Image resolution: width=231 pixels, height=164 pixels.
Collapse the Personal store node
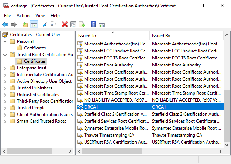pos(5,41)
